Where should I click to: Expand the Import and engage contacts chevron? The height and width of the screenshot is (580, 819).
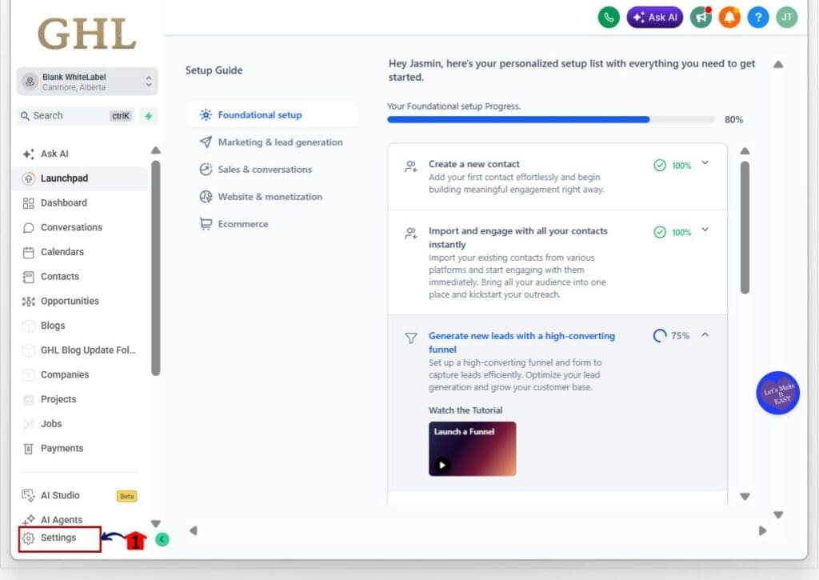(705, 230)
